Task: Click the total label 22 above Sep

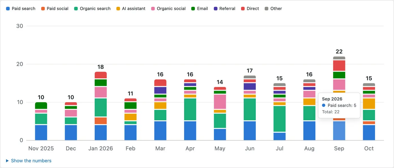Action: 339,52
